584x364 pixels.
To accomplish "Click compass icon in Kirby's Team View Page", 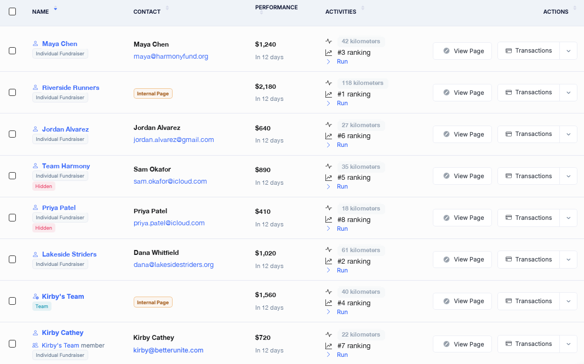I will coord(446,302).
